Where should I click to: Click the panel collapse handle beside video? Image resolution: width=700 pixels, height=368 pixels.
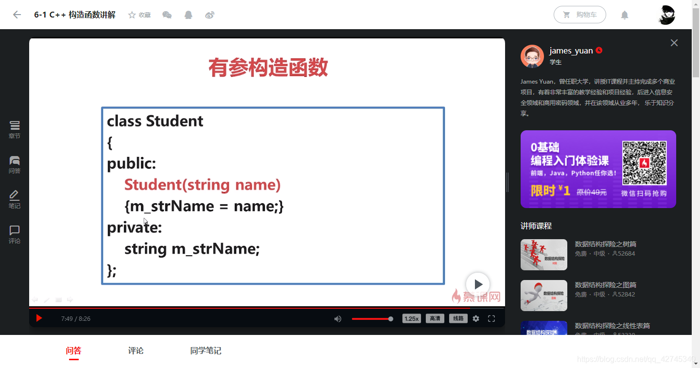507,182
